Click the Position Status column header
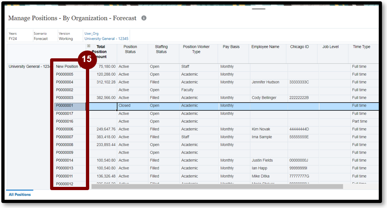 point(130,49)
